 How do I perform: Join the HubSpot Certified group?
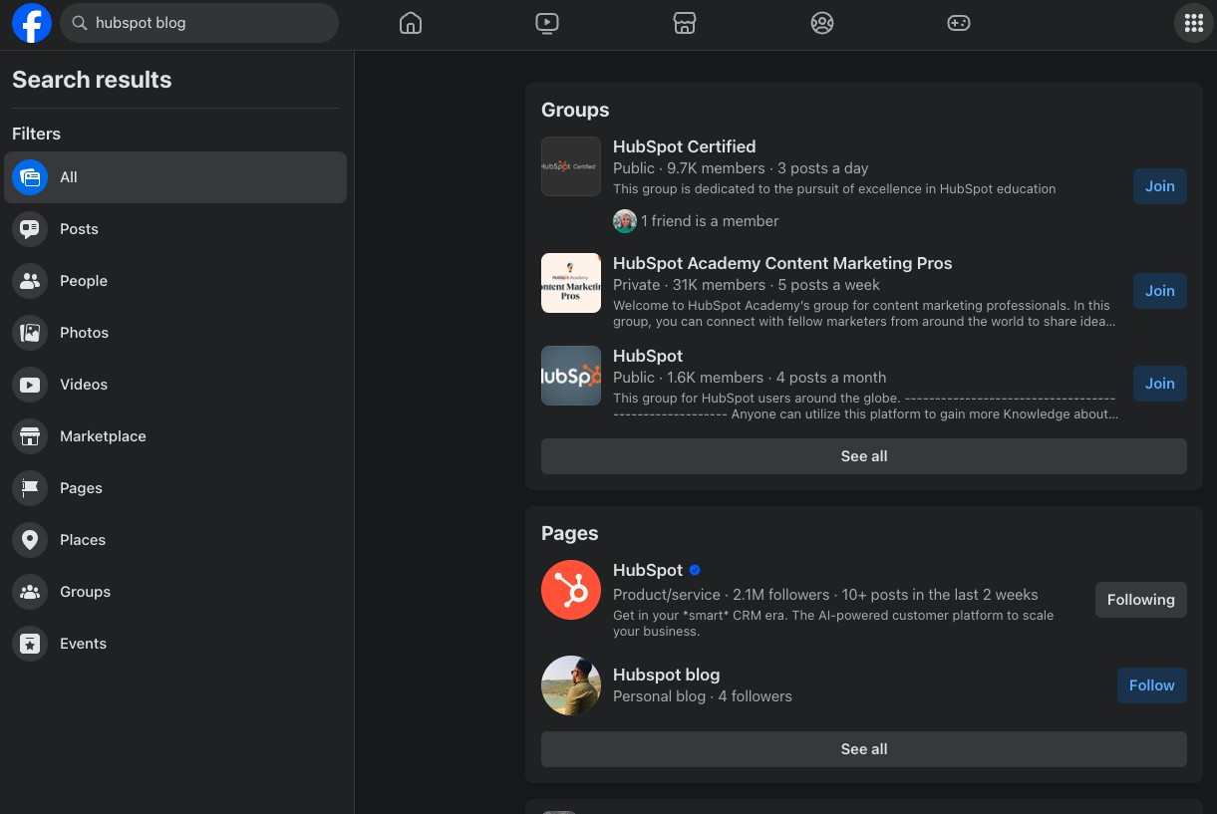coord(1160,186)
